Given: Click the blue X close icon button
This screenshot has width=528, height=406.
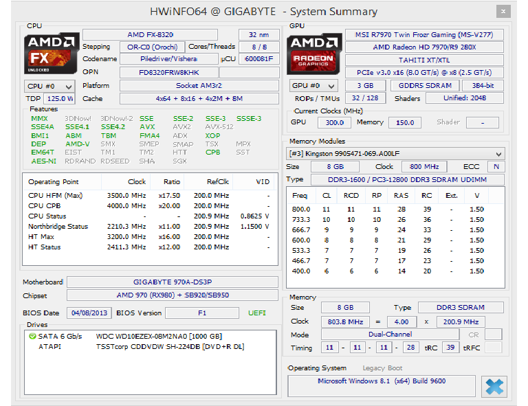Looking at the screenshot, I should (494, 387).
